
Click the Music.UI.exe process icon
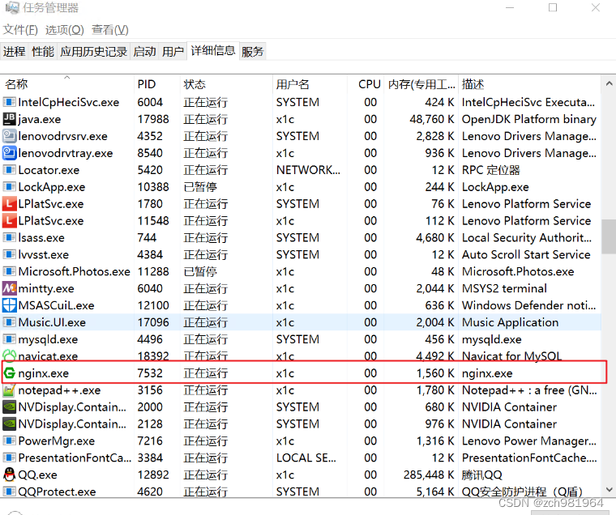(9, 322)
